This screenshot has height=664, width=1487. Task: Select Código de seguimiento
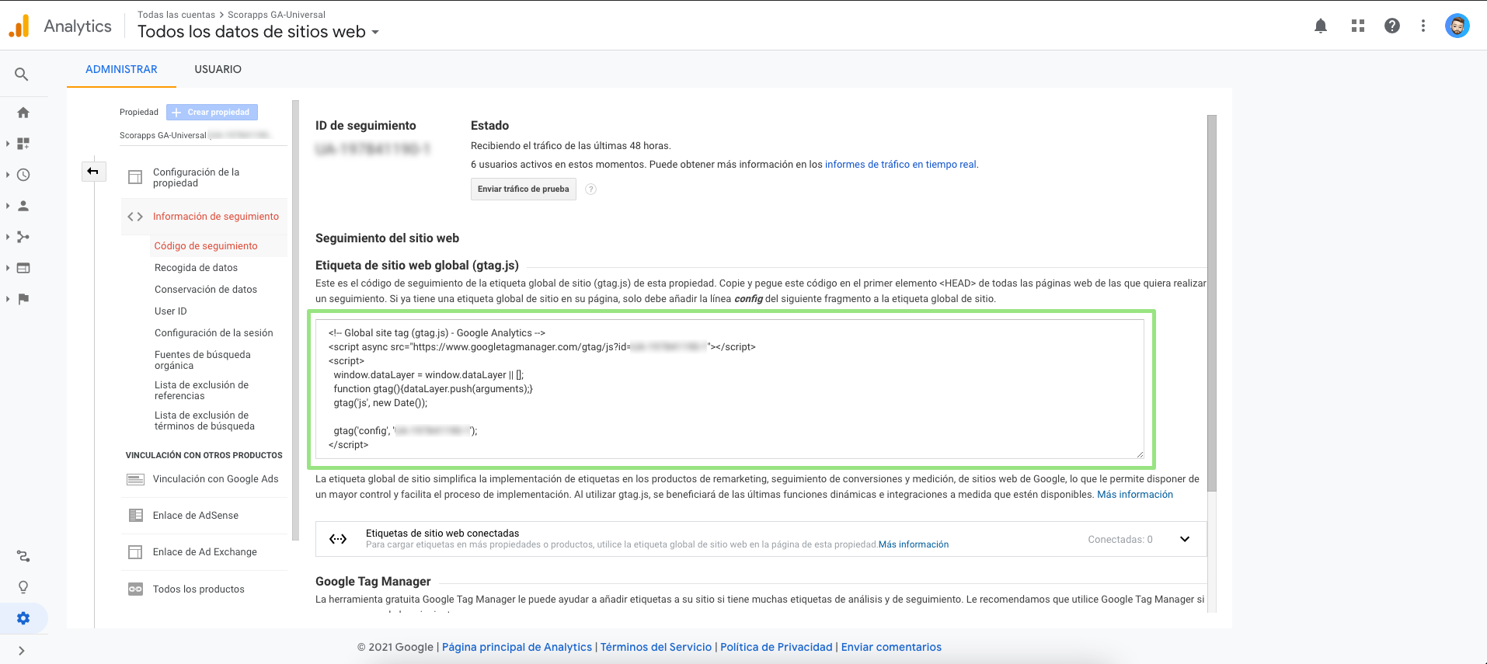click(x=206, y=246)
